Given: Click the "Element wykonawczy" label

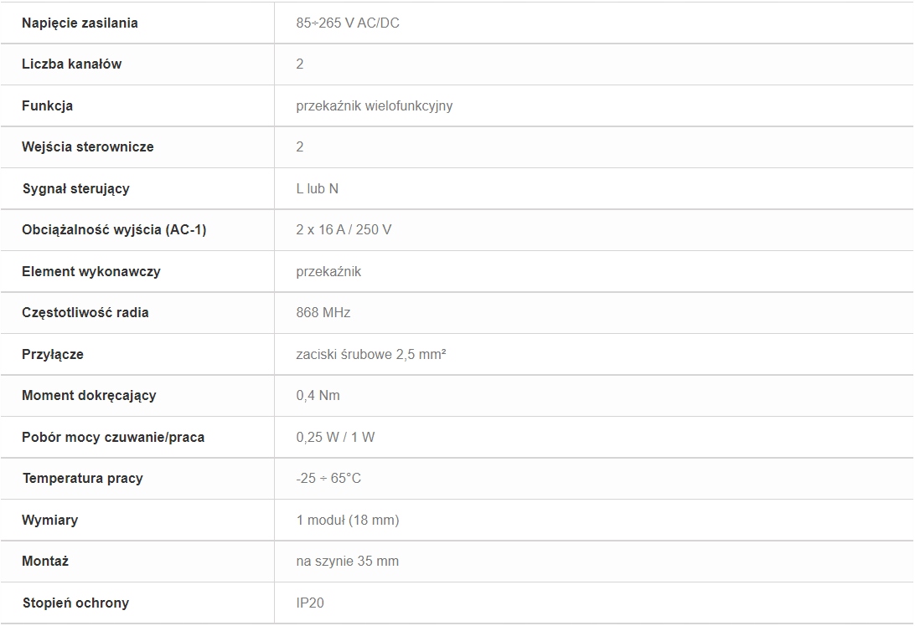Looking at the screenshot, I should pos(90,271).
